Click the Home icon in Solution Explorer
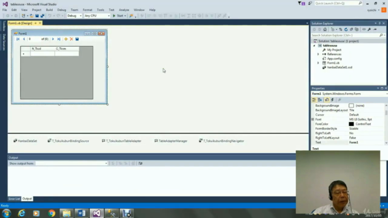The height and width of the screenshot is (218, 388). point(325,30)
